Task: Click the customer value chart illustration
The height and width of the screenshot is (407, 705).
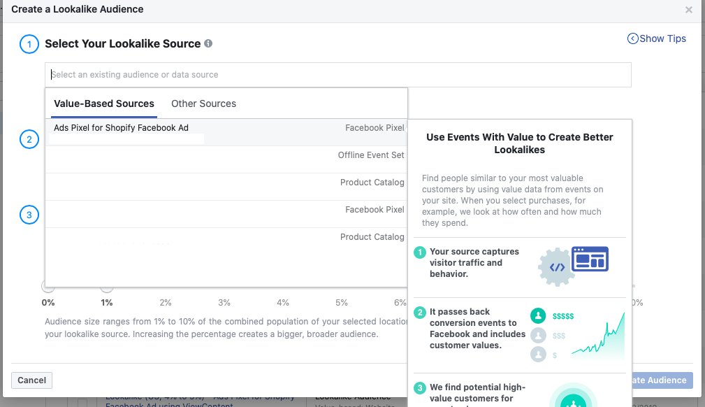Action: pyautogui.click(x=578, y=336)
